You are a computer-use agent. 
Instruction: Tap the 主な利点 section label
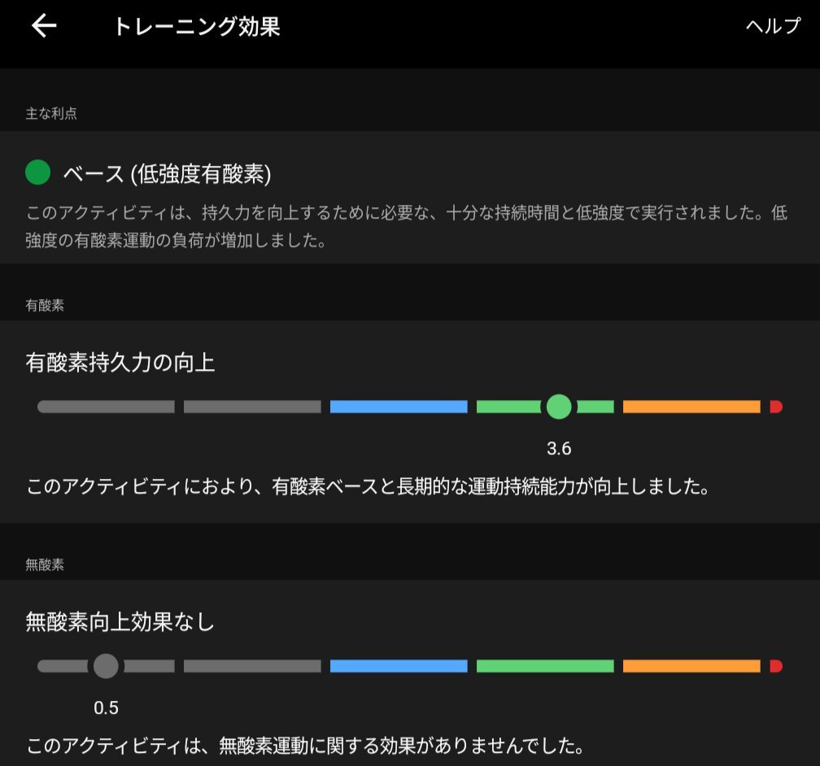click(x=51, y=114)
